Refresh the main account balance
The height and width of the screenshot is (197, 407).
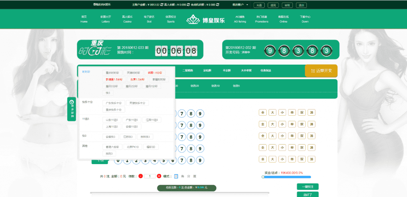163,5
